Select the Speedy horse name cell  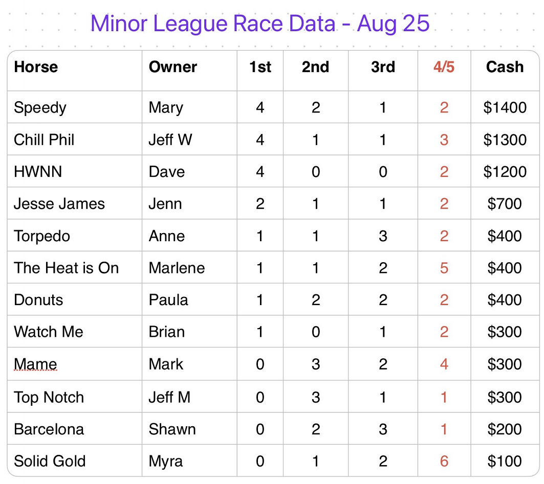click(74, 107)
